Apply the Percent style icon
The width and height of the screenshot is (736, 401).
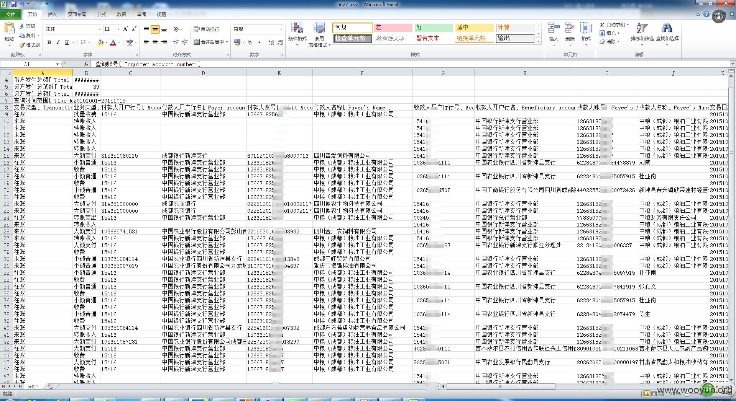(250, 42)
